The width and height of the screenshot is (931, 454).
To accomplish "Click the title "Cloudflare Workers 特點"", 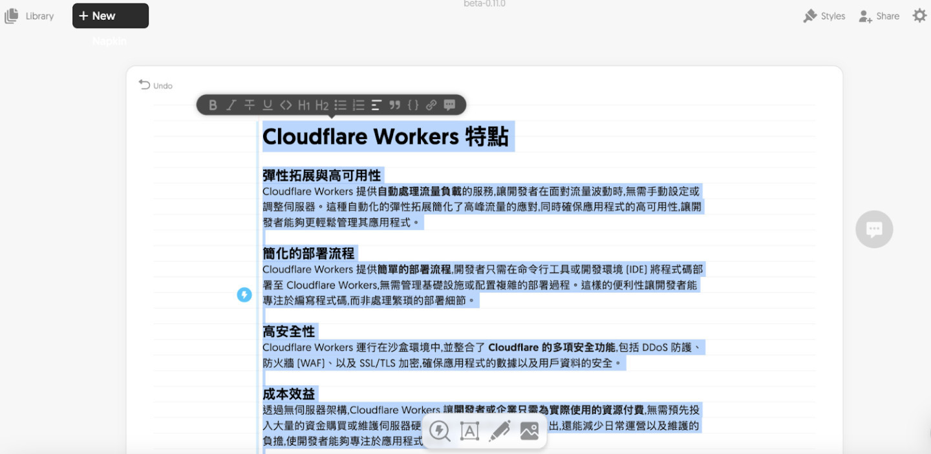I will point(385,136).
